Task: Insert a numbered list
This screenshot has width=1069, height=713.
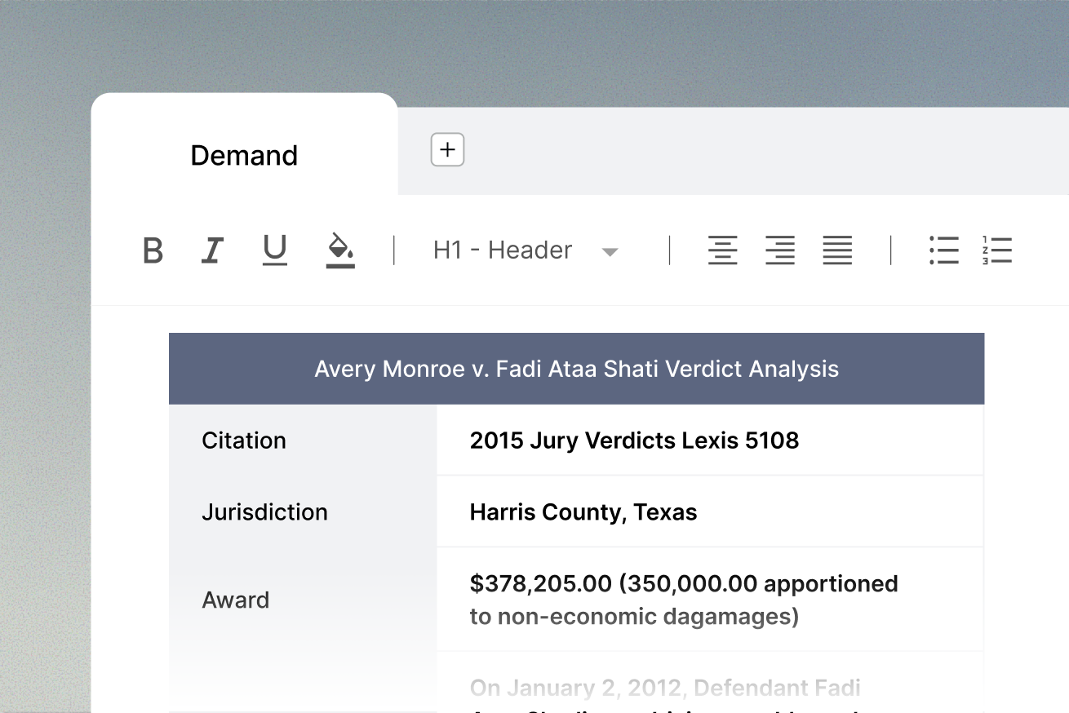Action: coord(996,250)
